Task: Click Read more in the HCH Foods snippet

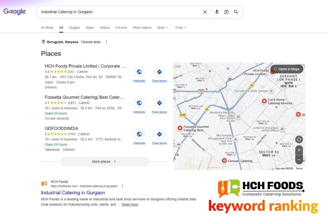Action: 130,205
